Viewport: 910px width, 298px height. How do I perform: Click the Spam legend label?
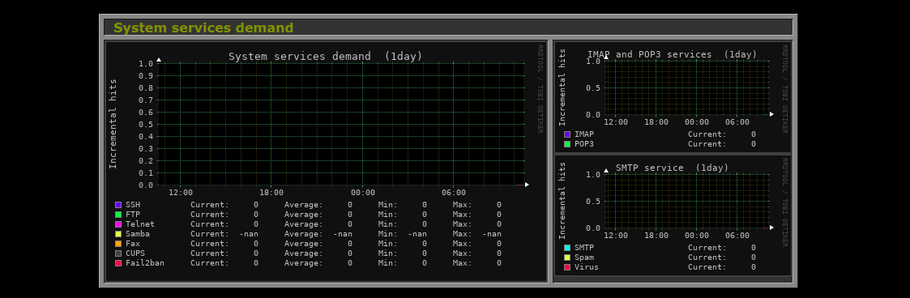click(584, 258)
